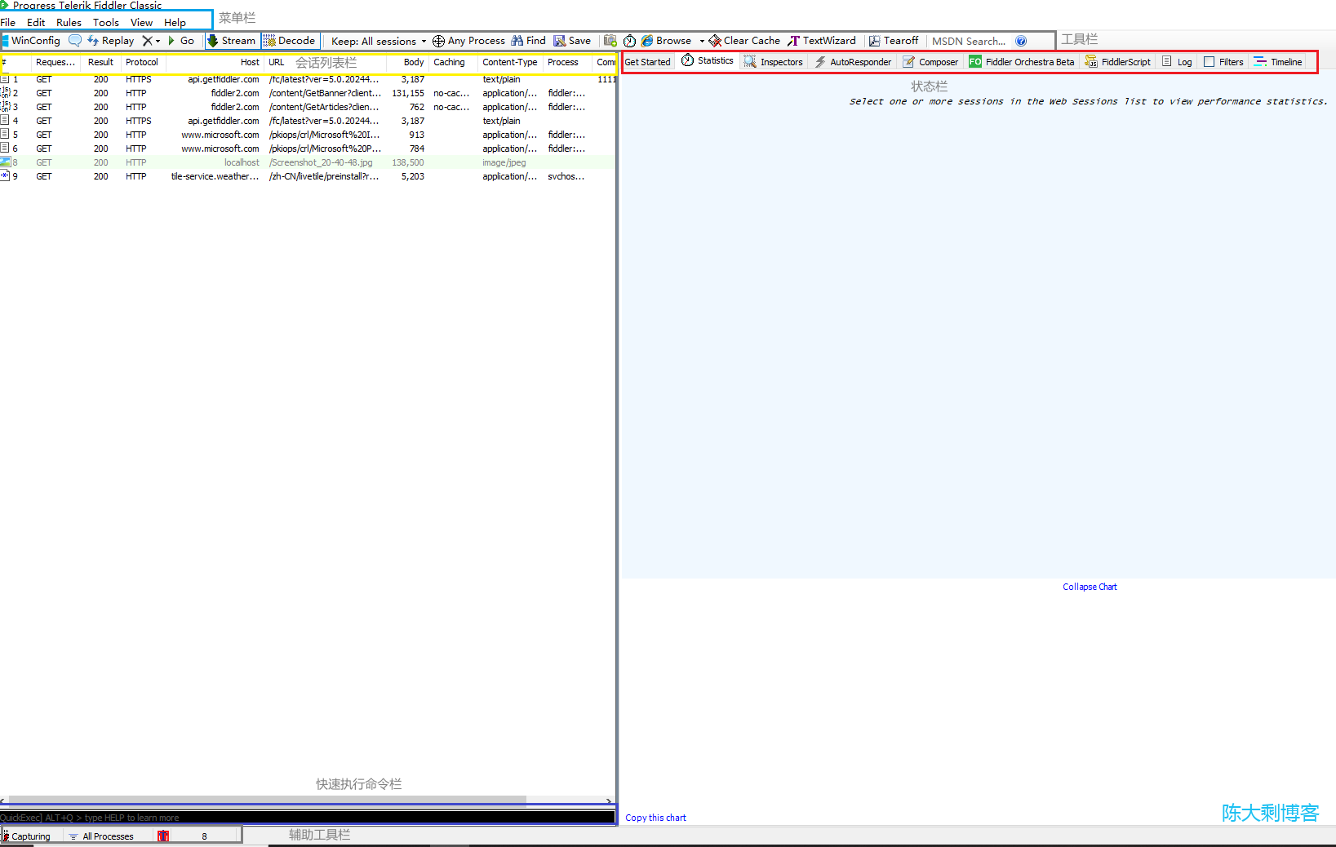Click the Tearoff button
1336x847 pixels.
point(894,41)
